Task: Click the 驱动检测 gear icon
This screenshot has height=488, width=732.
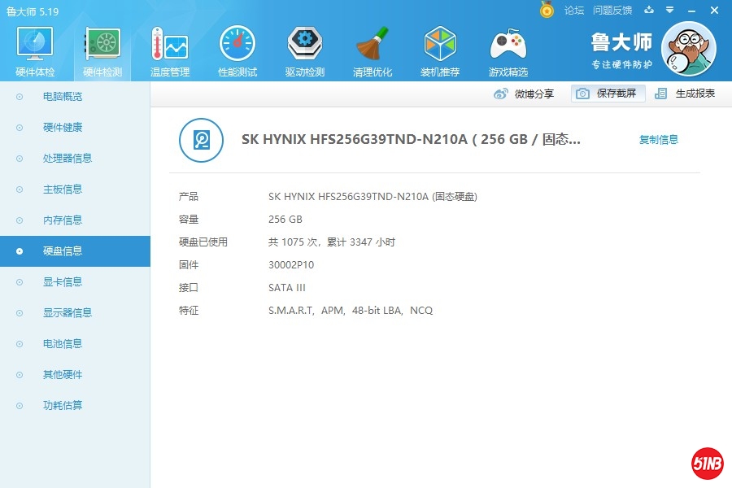Action: 305,45
